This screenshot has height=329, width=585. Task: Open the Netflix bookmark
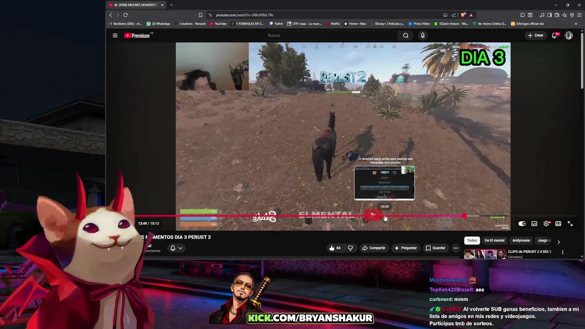(333, 24)
